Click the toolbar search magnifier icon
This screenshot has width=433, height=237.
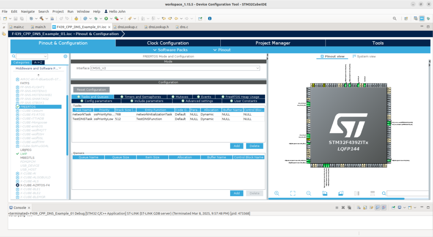pyautogui.click(x=395, y=19)
